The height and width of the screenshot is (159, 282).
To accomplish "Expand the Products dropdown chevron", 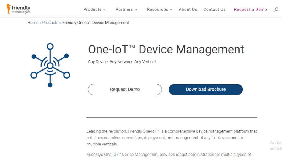I will [104, 10].
